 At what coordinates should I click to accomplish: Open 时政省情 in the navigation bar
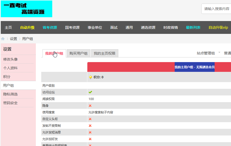(171, 27)
